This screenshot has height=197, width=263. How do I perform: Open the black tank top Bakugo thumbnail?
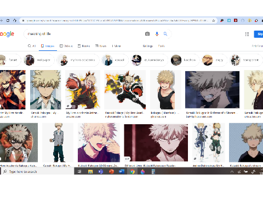click(x=165, y=90)
